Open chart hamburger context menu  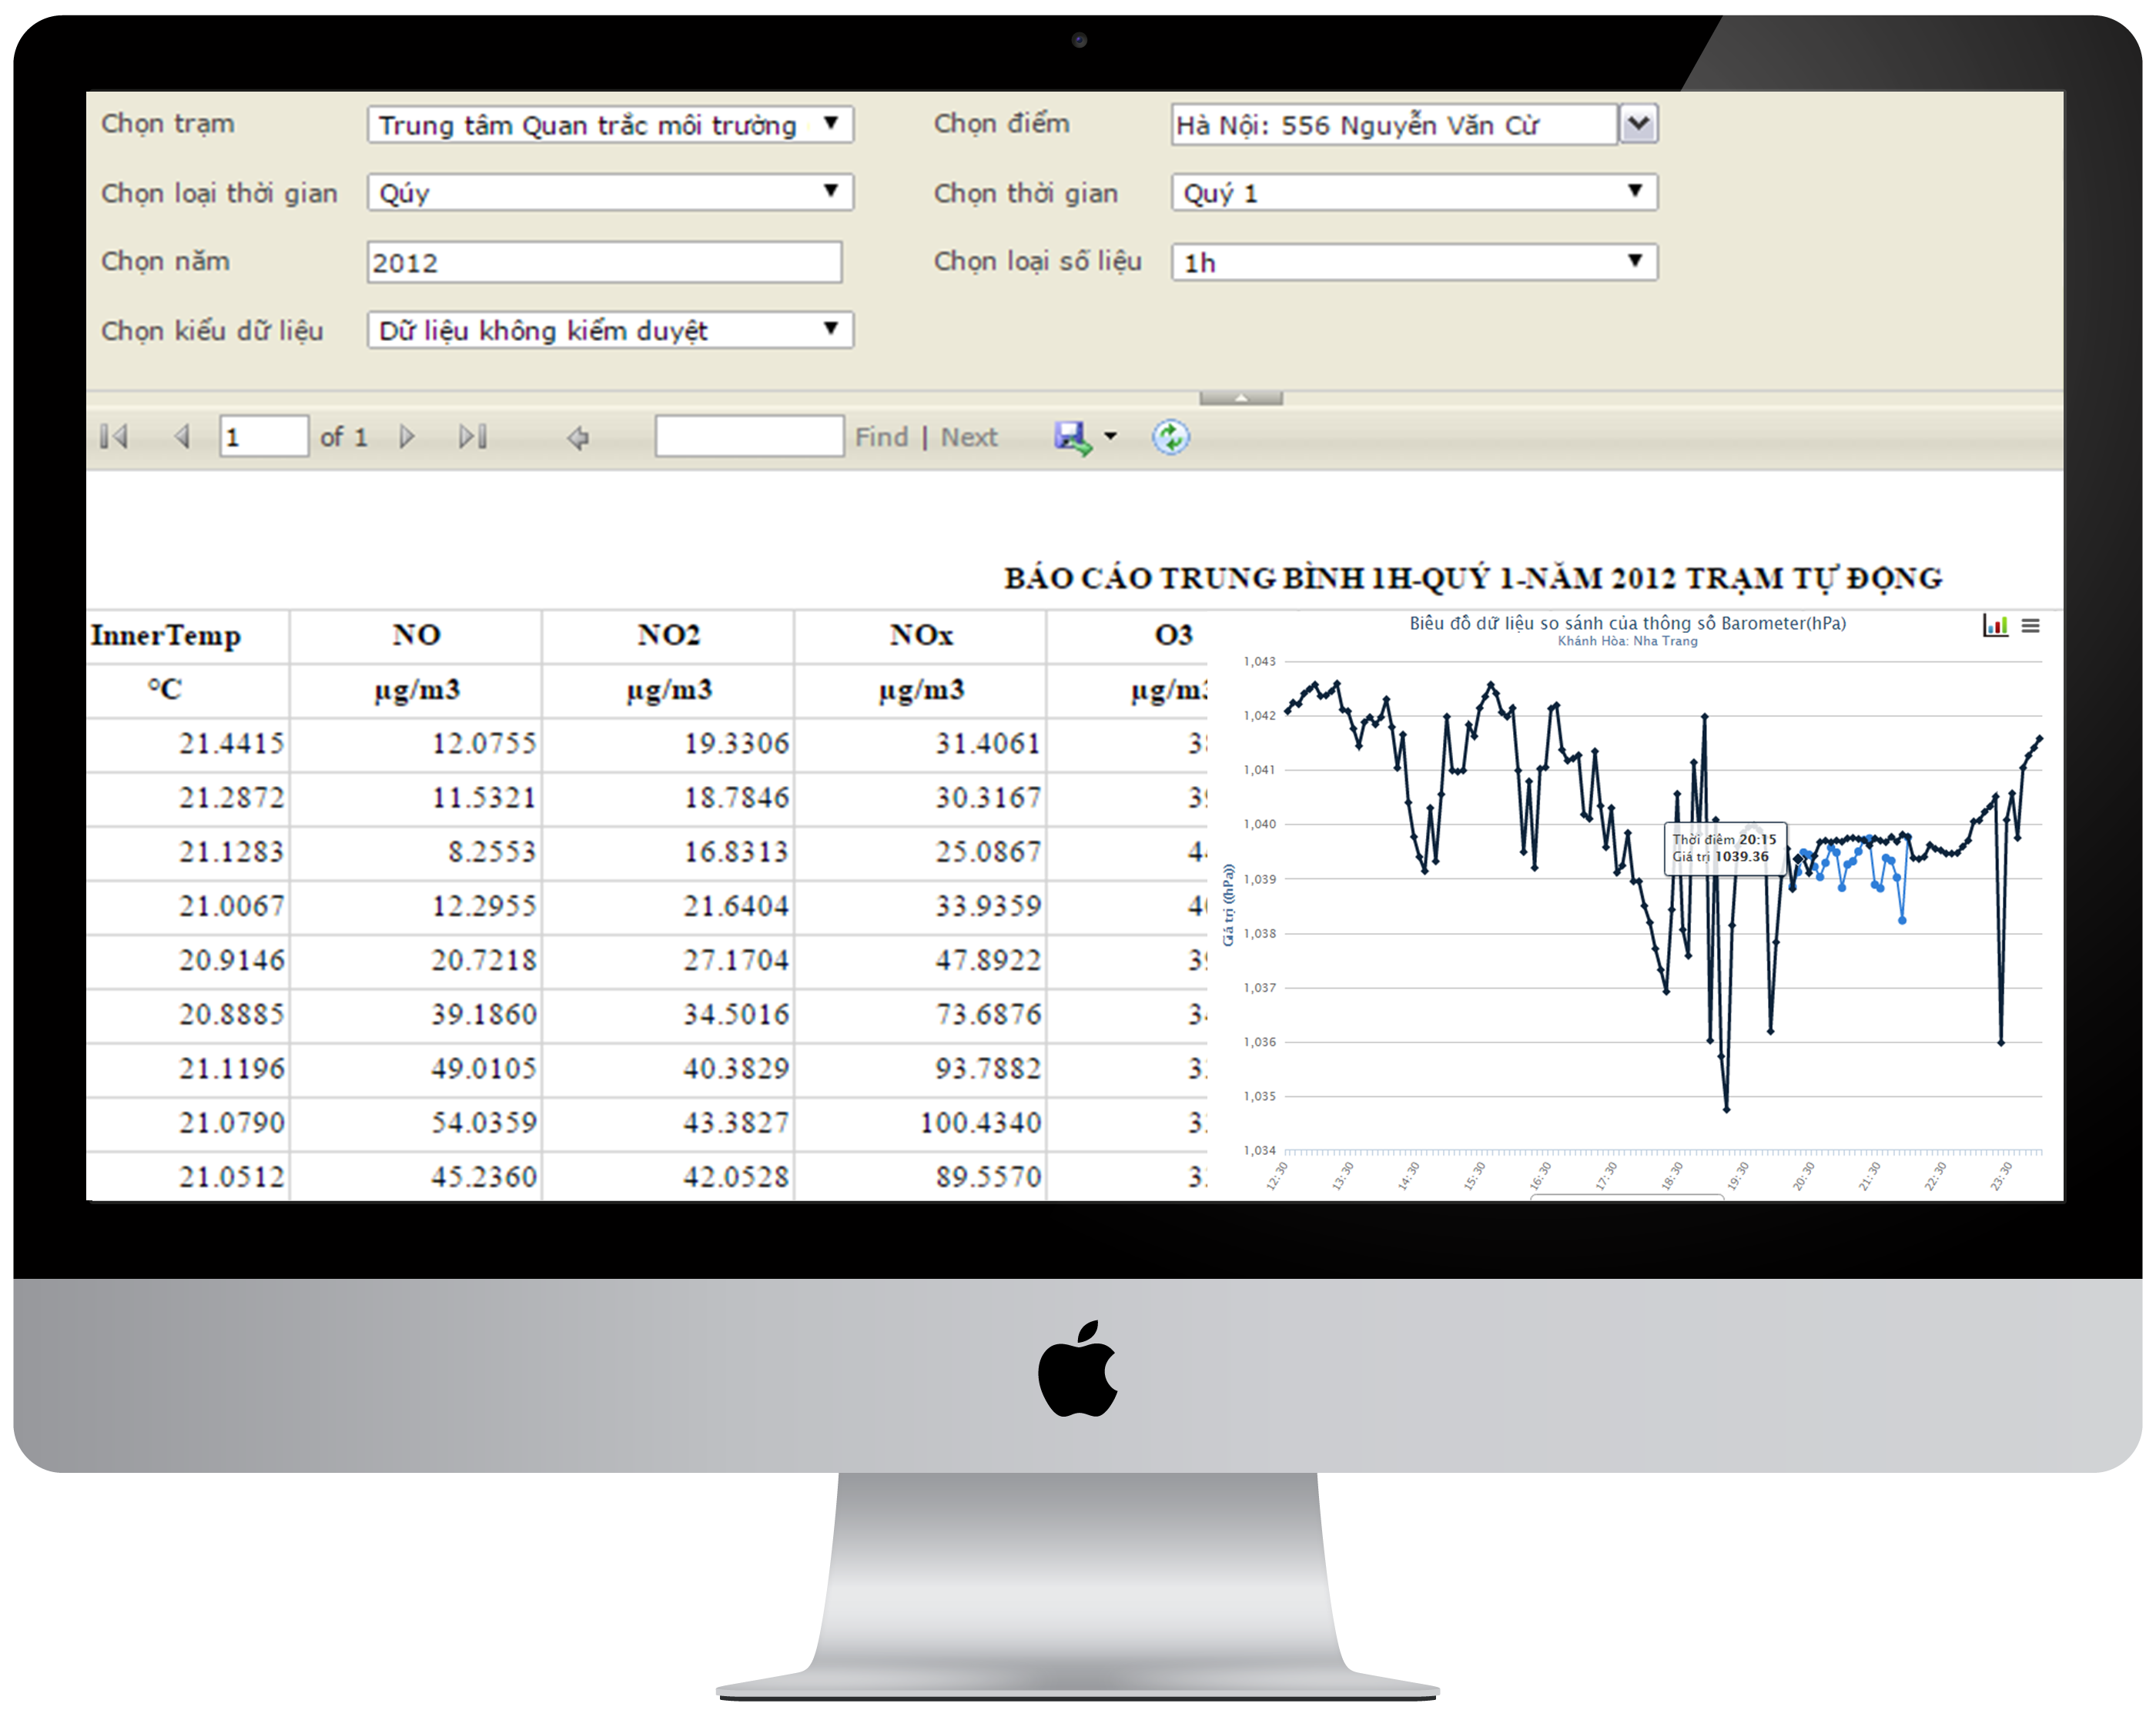click(2030, 626)
